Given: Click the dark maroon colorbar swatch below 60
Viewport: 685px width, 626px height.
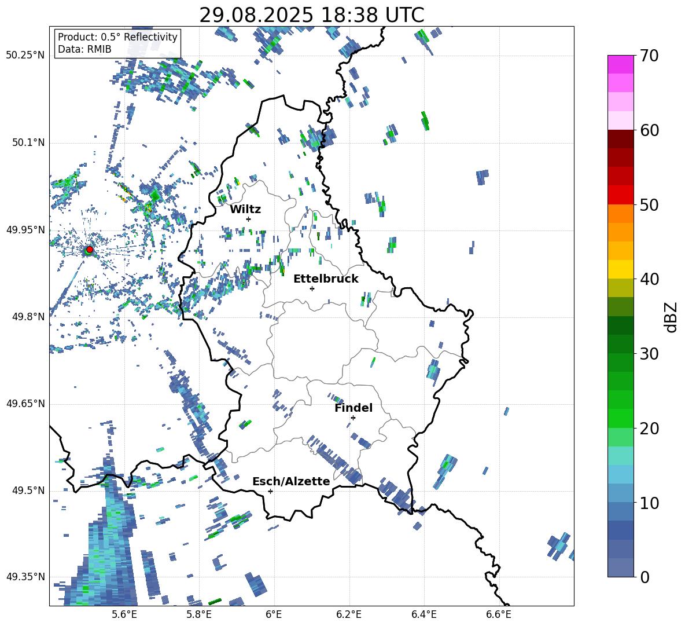Looking at the screenshot, I should 620,139.
